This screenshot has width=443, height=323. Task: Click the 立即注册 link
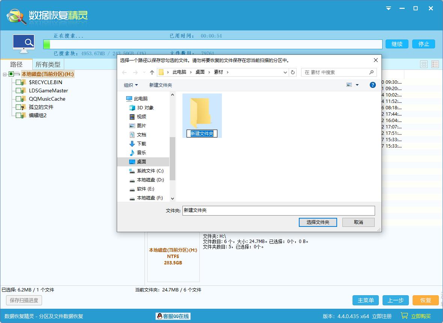point(382,316)
